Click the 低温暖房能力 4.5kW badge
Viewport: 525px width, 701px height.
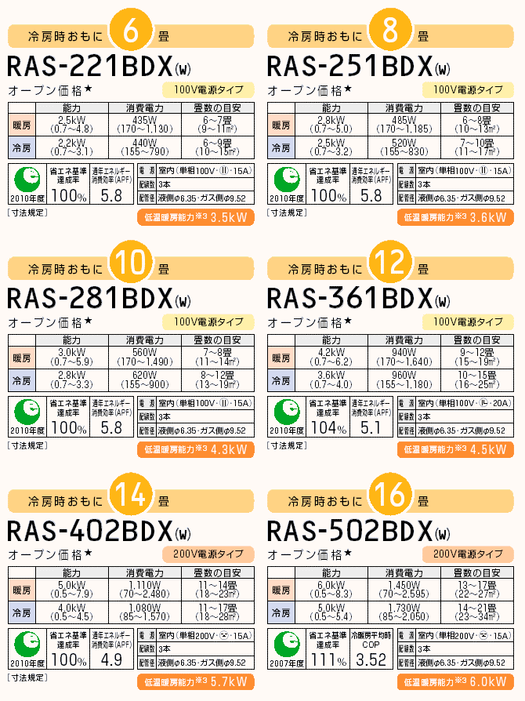point(455,449)
